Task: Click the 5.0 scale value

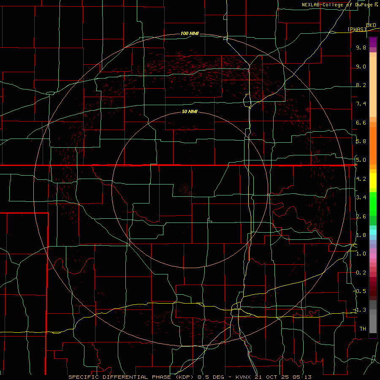Action: tap(361, 160)
